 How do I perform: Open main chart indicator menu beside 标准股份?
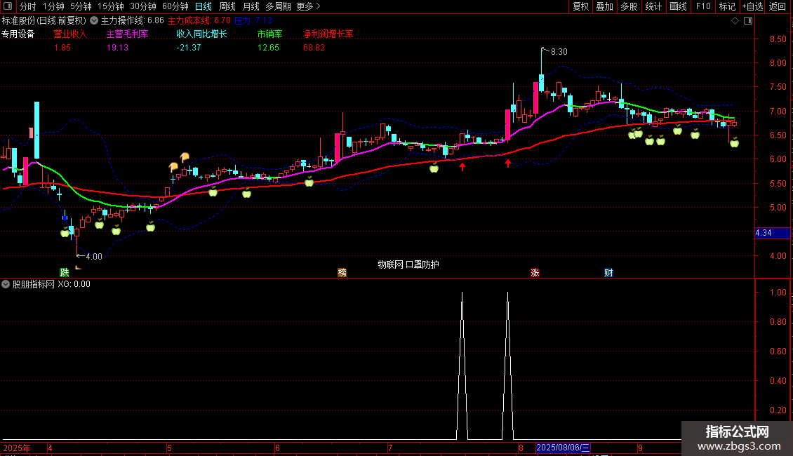pos(94,21)
